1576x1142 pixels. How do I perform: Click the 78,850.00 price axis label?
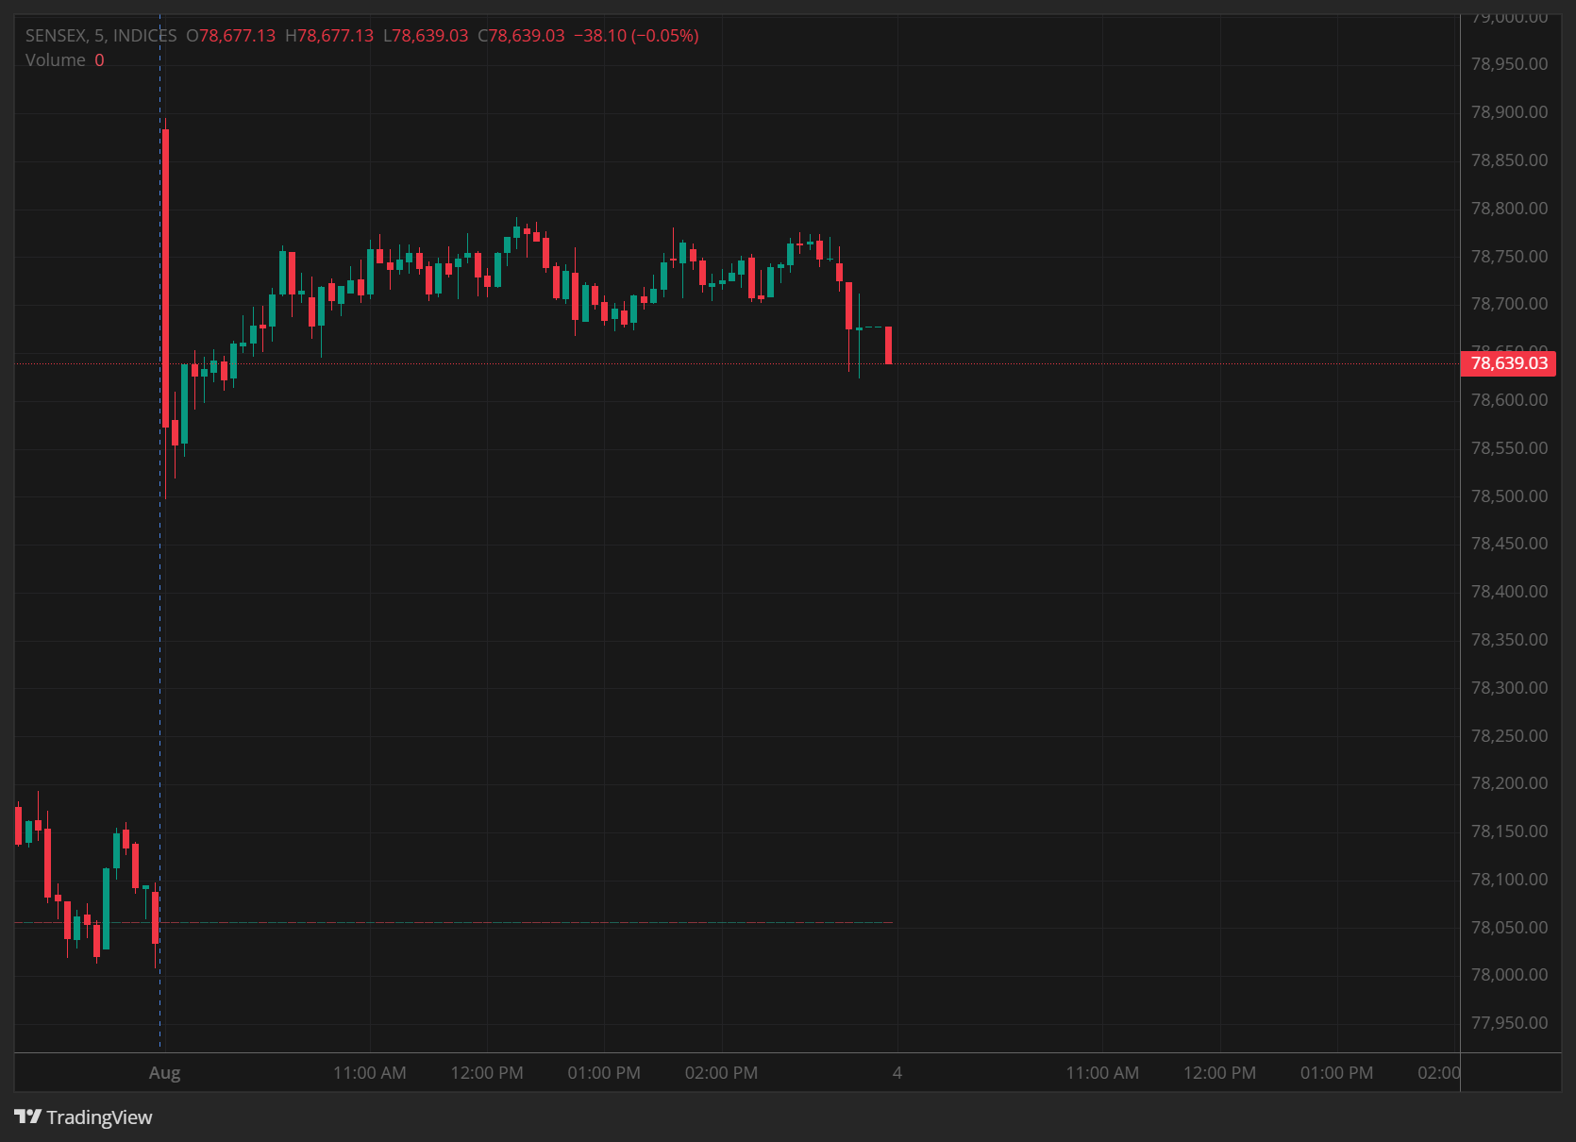[x=1509, y=160]
